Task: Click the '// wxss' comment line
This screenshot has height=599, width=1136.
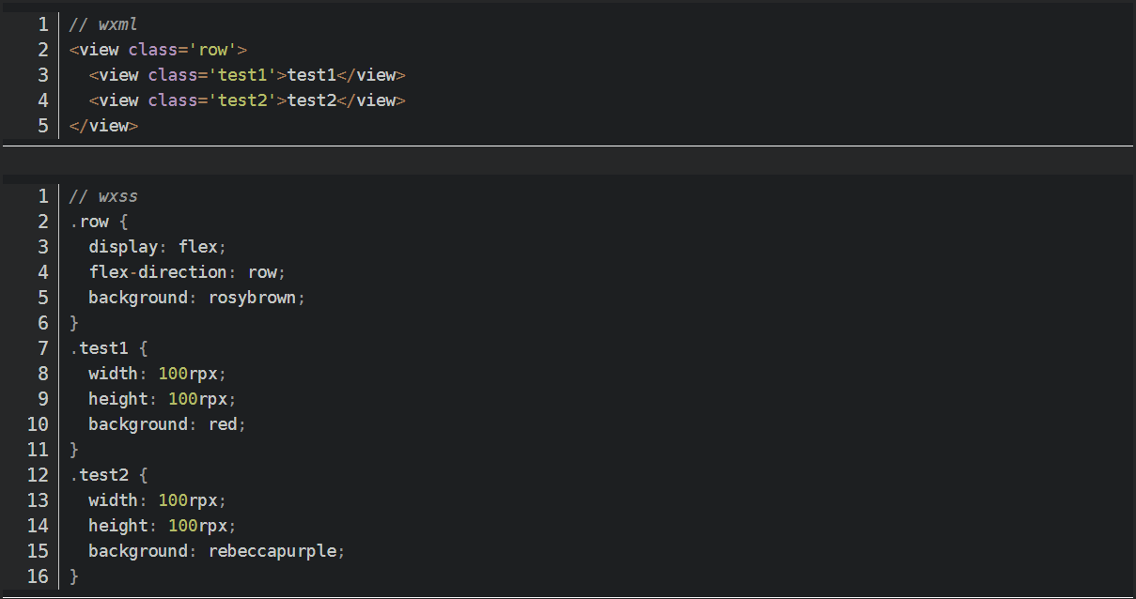Action: tap(103, 196)
